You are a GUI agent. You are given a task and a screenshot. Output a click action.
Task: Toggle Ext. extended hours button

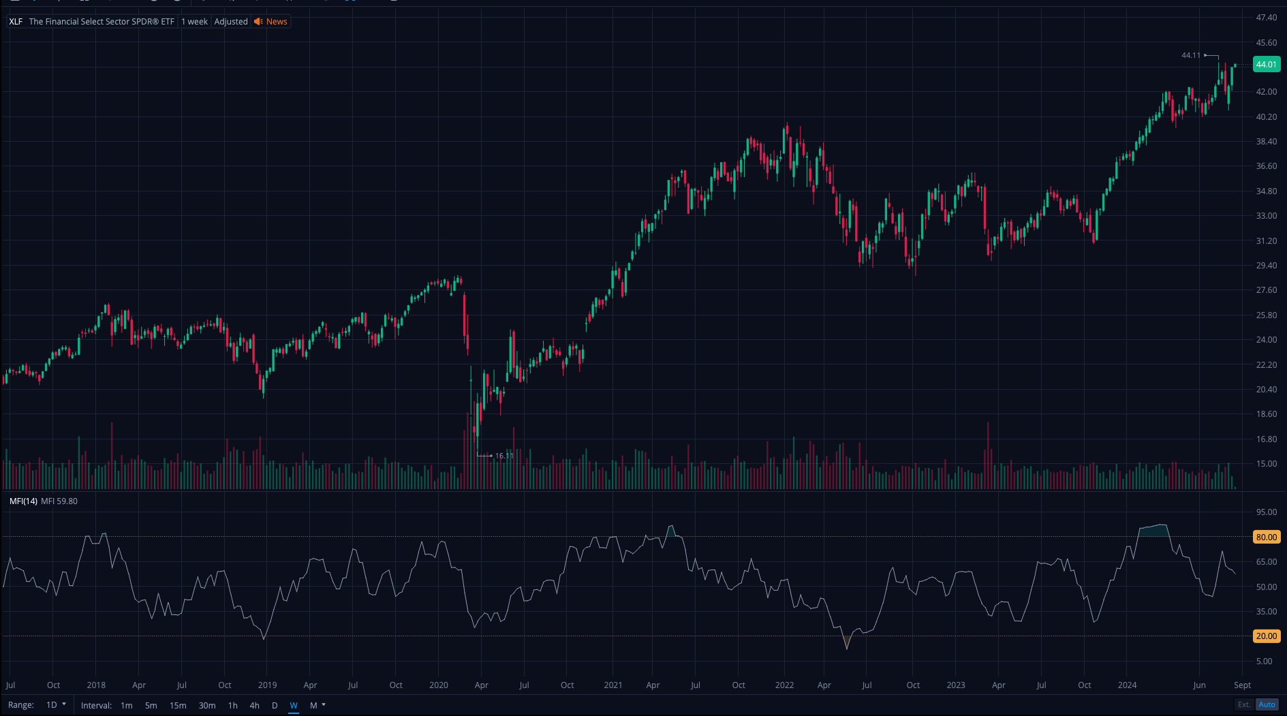pos(1244,704)
